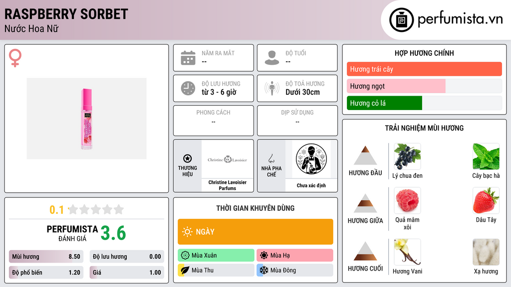Select the Hương Vani vanilla image
Screen dimensions: 511x287
click(407, 252)
